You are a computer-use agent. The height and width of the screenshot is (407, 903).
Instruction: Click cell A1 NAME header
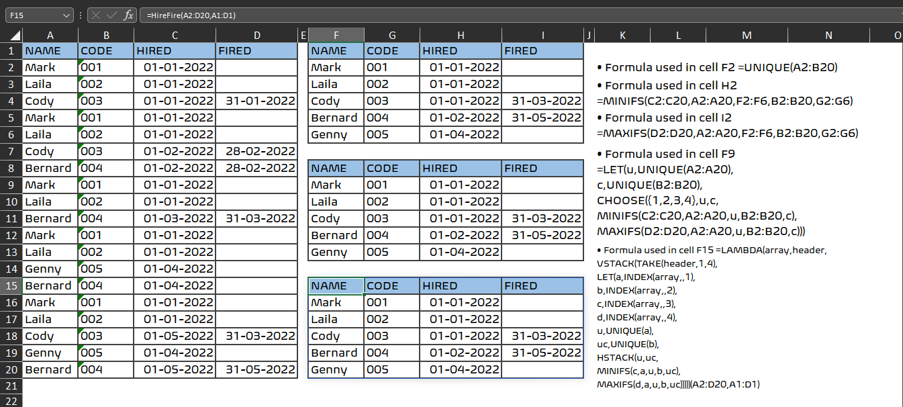coord(50,50)
